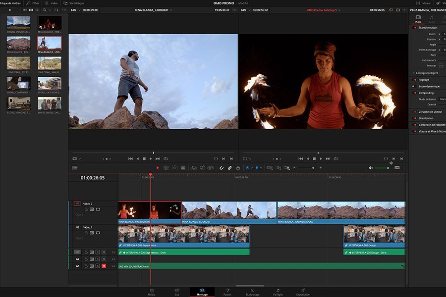The width and height of the screenshot is (446, 297).
Task: Enable the snapping magnet icon
Action: coord(222,168)
